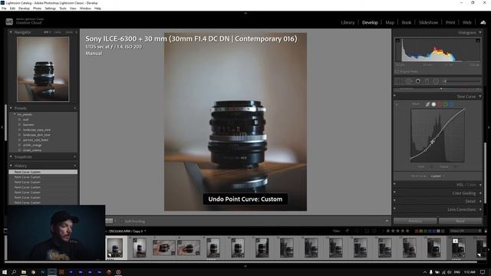Select the blue channel curve circle
Image resolution: width=491 pixels, height=276 pixels.
click(x=451, y=104)
